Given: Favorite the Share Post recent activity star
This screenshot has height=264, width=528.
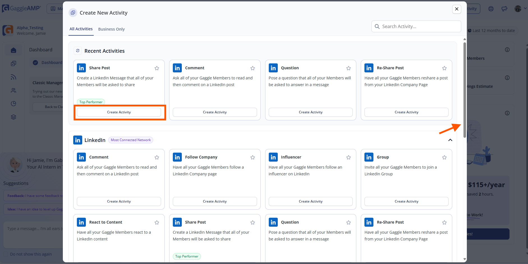Looking at the screenshot, I should 157,68.
